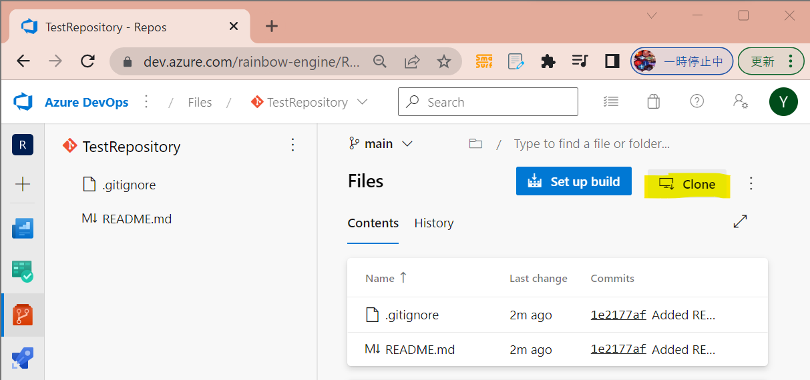Click the Set up build button
Viewport: 810px width, 380px height.
click(574, 181)
